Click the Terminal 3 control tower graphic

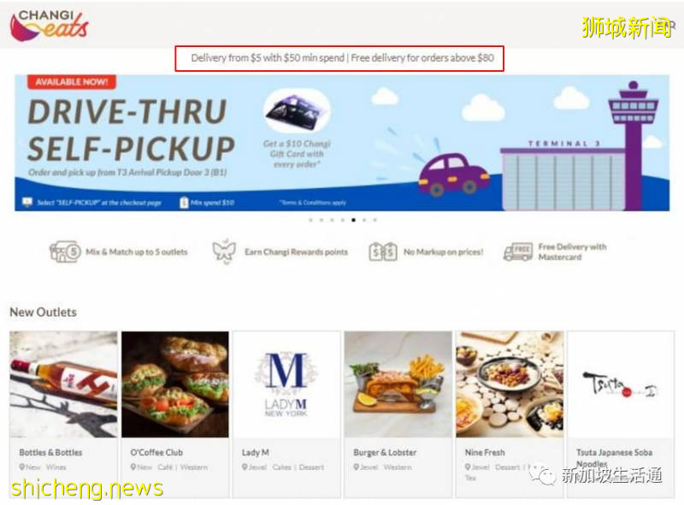point(634,144)
